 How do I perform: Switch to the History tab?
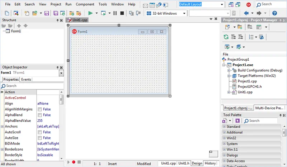pos(210,163)
